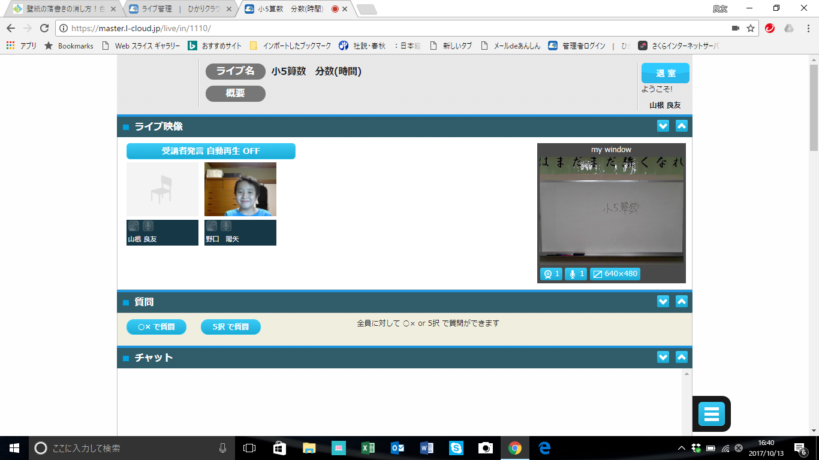The width and height of the screenshot is (819, 460).
Task: Click the raise-hand icon under 山根 良友
Action: pos(133,226)
